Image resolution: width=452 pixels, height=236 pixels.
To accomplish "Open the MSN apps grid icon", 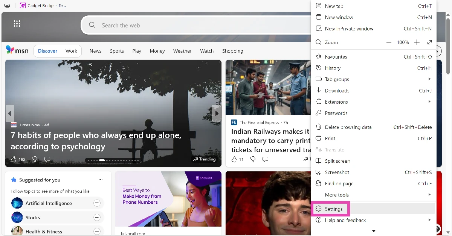I will pos(17,24).
